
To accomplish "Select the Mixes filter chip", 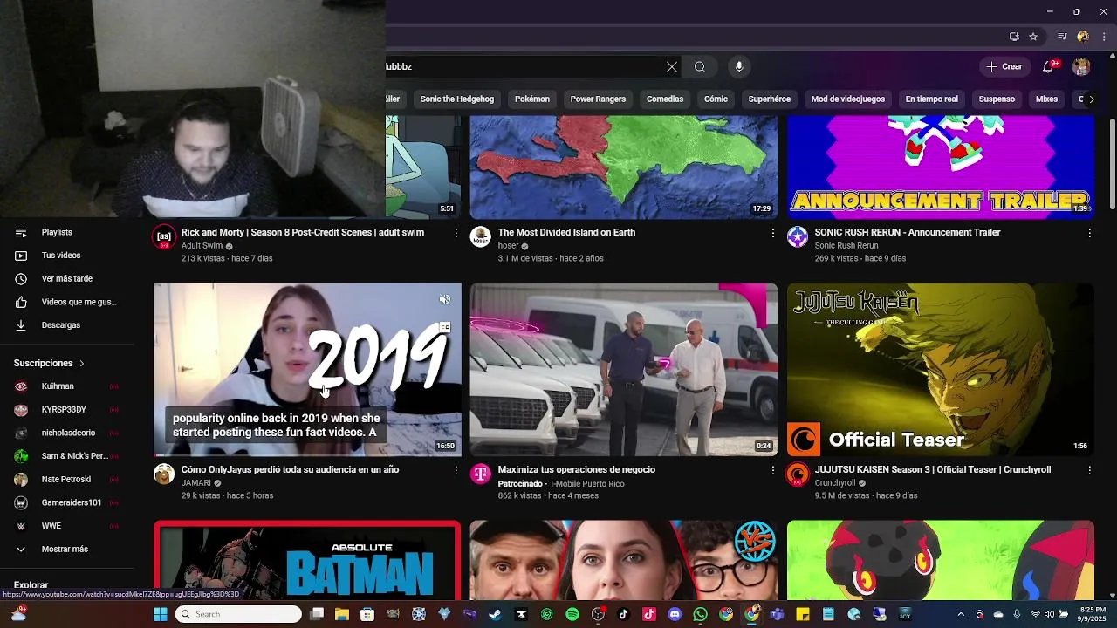I will click(1046, 99).
